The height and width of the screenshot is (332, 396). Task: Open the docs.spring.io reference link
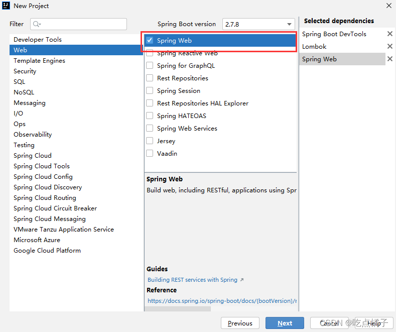pos(222,301)
